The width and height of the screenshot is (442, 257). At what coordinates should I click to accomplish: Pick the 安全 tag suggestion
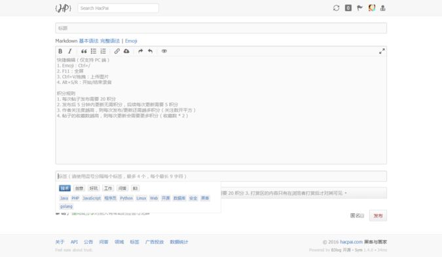(x=193, y=198)
